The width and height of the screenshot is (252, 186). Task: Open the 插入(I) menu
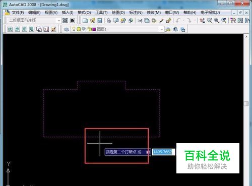click(x=68, y=13)
